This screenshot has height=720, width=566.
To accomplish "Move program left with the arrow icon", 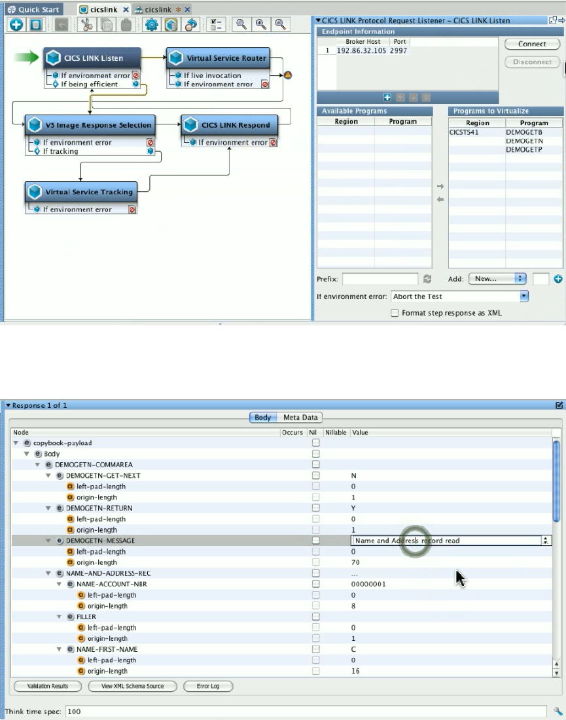I will 440,199.
